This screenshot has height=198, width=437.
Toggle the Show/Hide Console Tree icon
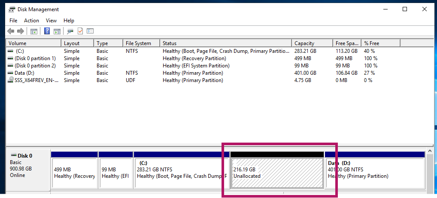point(34,31)
